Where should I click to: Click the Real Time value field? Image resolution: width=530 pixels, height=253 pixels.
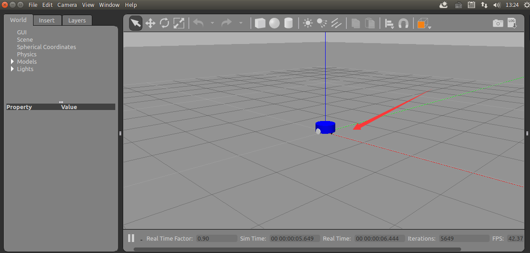[x=379, y=238]
